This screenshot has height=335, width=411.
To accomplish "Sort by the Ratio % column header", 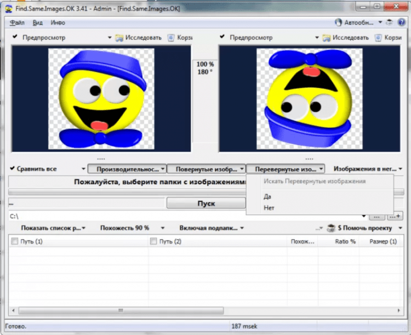I will pos(339,241).
